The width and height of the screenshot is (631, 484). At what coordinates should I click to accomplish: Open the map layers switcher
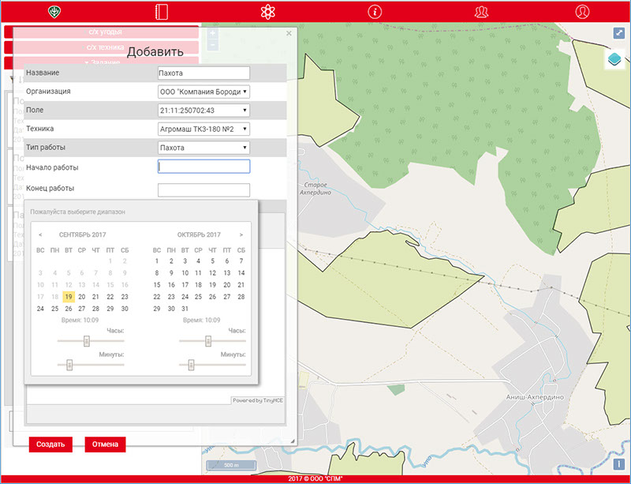tap(616, 60)
